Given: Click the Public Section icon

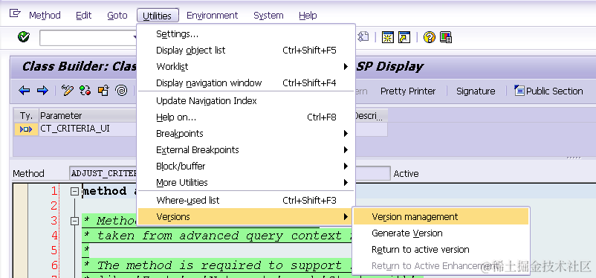Looking at the screenshot, I should [x=519, y=91].
